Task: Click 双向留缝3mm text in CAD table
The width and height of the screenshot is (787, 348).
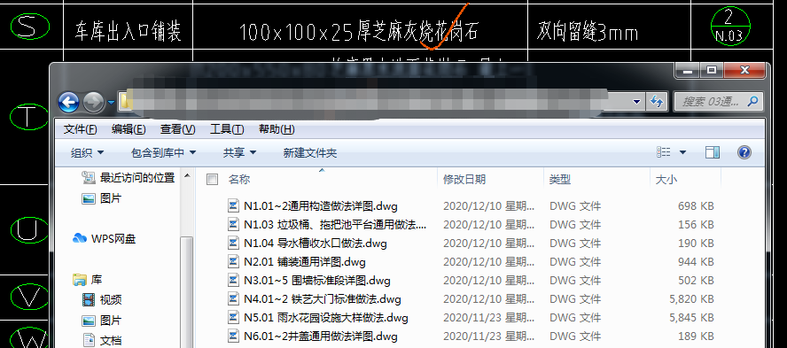Action: tap(588, 32)
